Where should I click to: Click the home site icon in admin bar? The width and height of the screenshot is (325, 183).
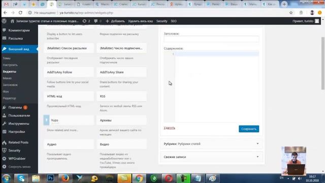pos(12,21)
